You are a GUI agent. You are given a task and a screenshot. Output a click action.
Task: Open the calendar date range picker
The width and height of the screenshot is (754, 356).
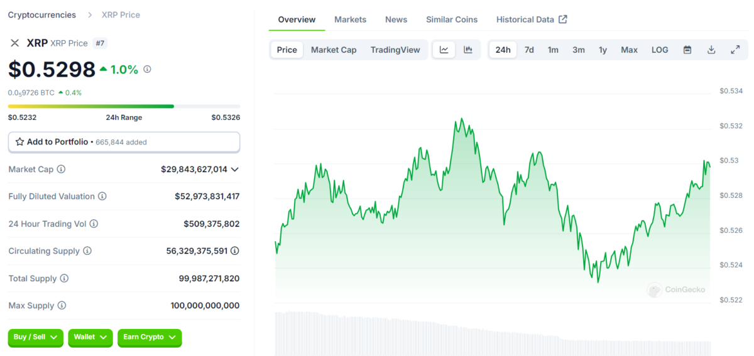point(687,50)
